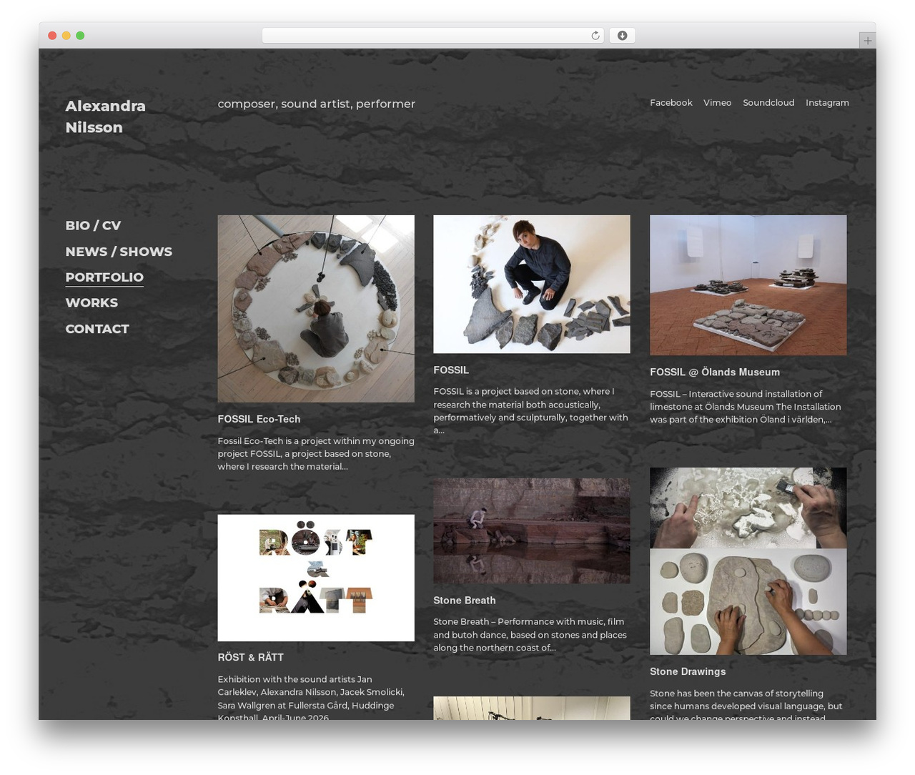This screenshot has width=915, height=775.
Task: Click the excerpt 'Stone Breath – Performance with music'
Action: (530, 635)
